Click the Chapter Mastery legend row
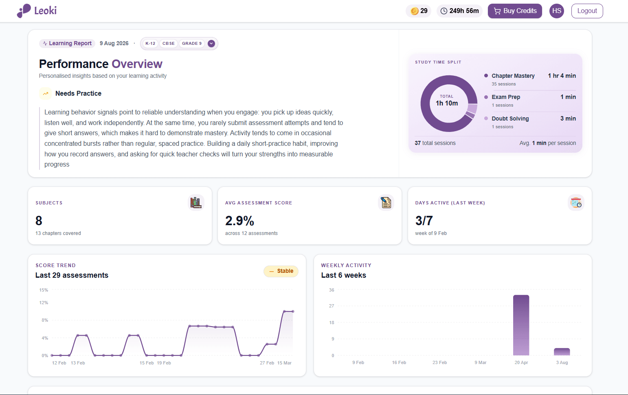628x395 pixels. (530, 80)
